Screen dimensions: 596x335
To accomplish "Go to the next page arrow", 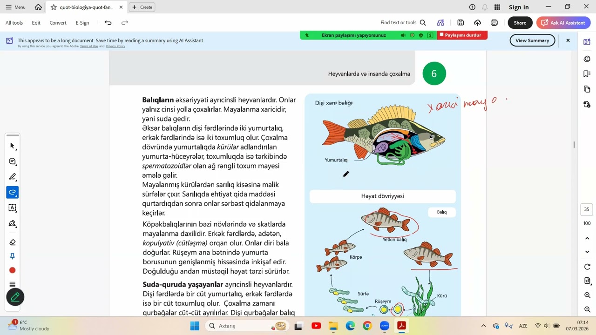I will [587, 252].
